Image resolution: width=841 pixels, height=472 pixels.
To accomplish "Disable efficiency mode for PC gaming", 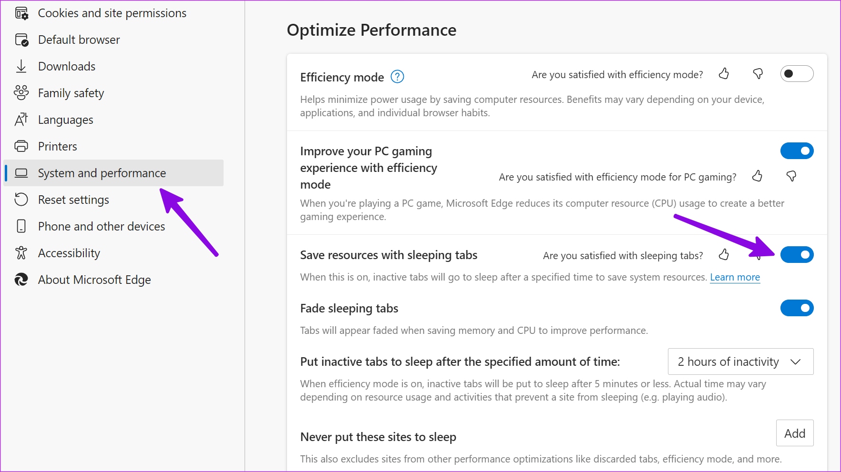I will (797, 151).
